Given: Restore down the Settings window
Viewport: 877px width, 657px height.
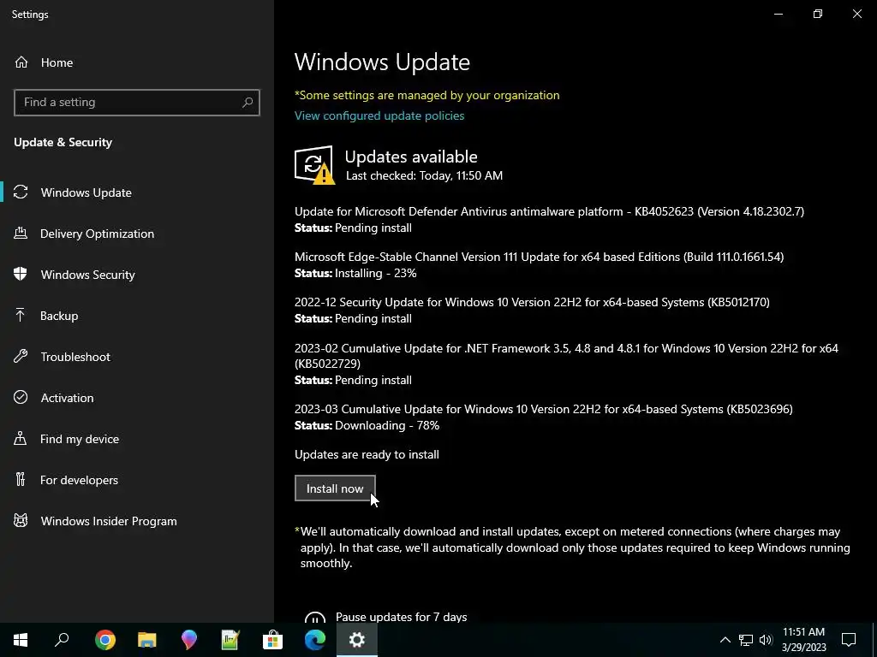Looking at the screenshot, I should [x=818, y=14].
